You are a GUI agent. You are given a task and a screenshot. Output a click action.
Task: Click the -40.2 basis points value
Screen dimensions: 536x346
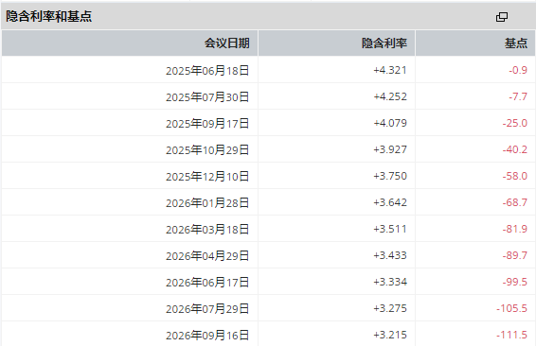514,149
